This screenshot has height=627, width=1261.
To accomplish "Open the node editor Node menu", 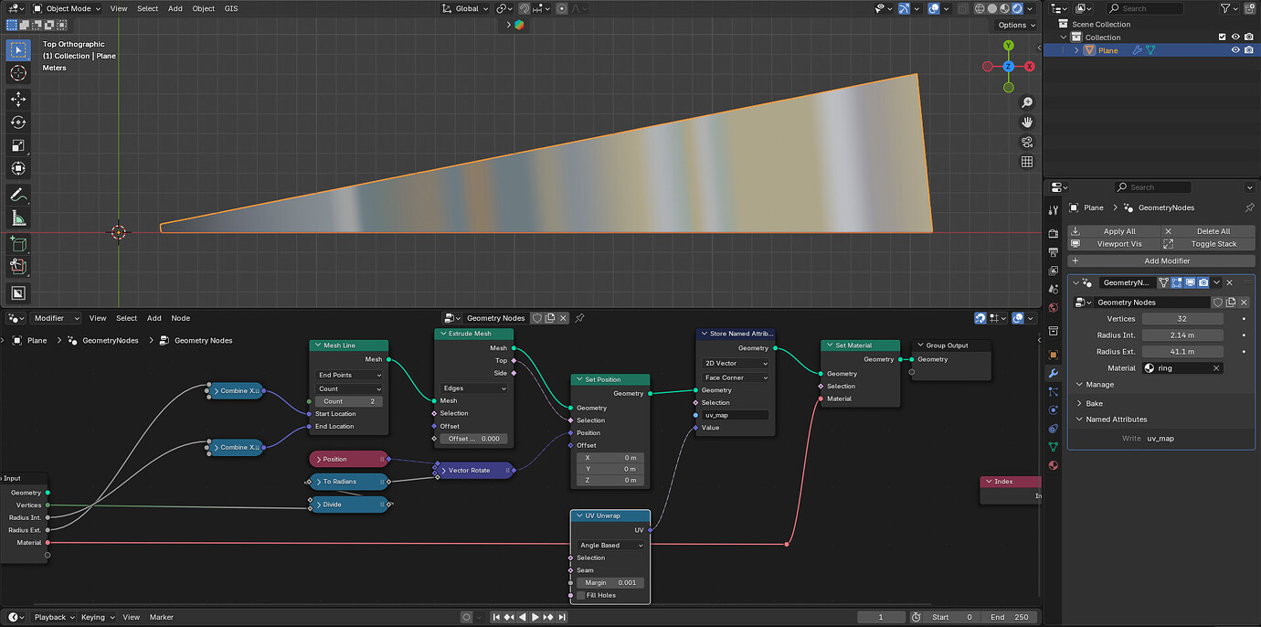I will click(181, 318).
